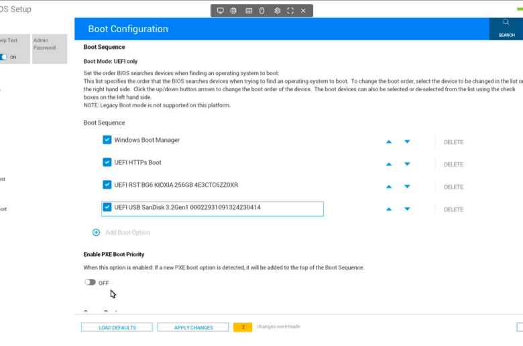Move UEFI USB SanDisk entry down
523x346 pixels.
coord(407,209)
